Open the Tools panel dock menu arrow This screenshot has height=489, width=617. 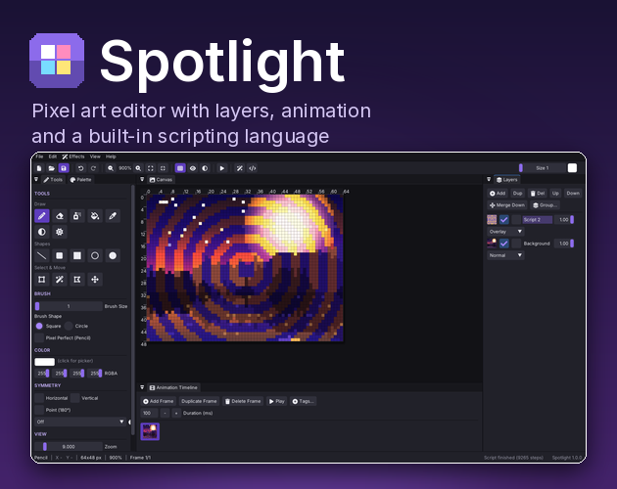click(36, 179)
